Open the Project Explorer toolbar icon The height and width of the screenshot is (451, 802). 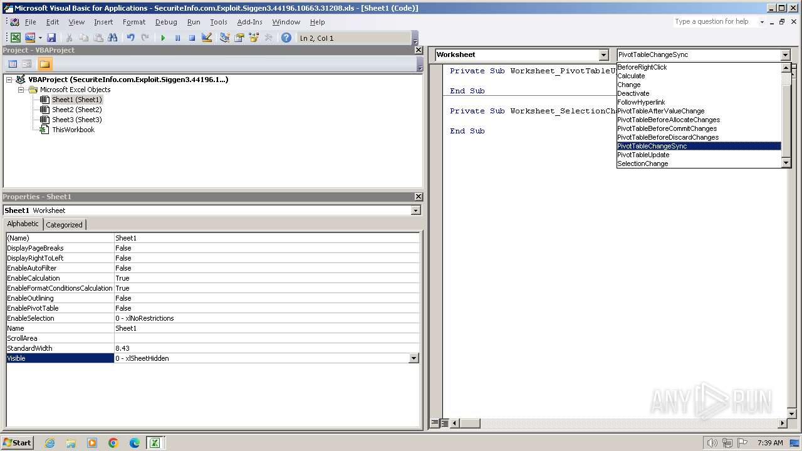pyautogui.click(x=224, y=38)
